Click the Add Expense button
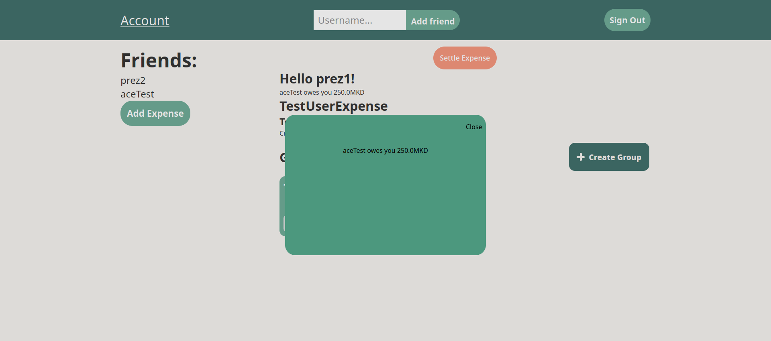 (x=155, y=114)
